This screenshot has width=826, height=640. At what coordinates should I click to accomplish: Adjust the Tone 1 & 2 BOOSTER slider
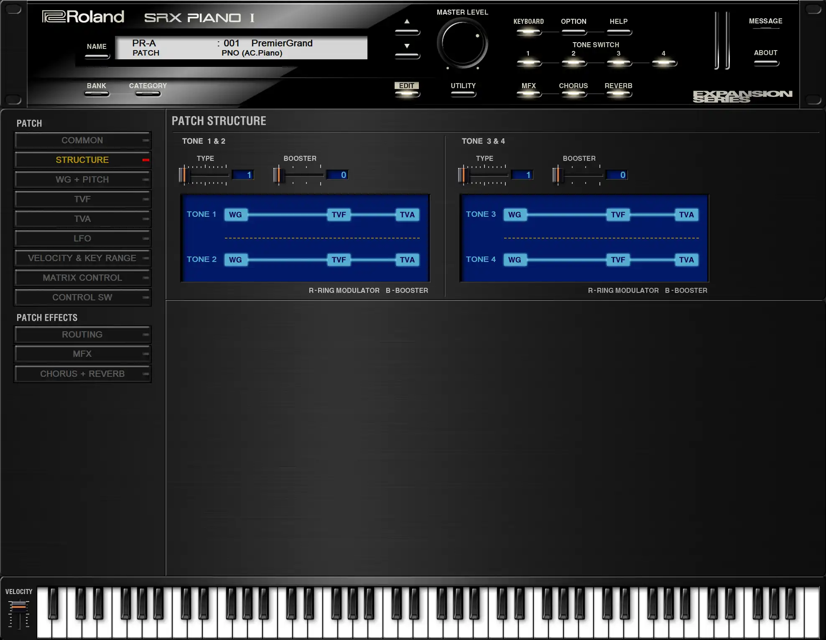(278, 175)
